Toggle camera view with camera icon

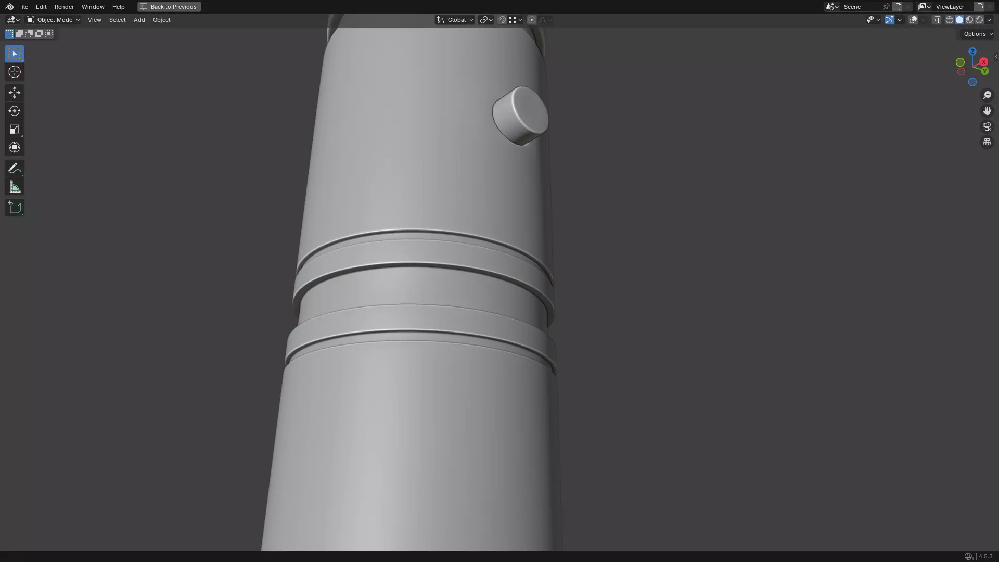pos(987,126)
